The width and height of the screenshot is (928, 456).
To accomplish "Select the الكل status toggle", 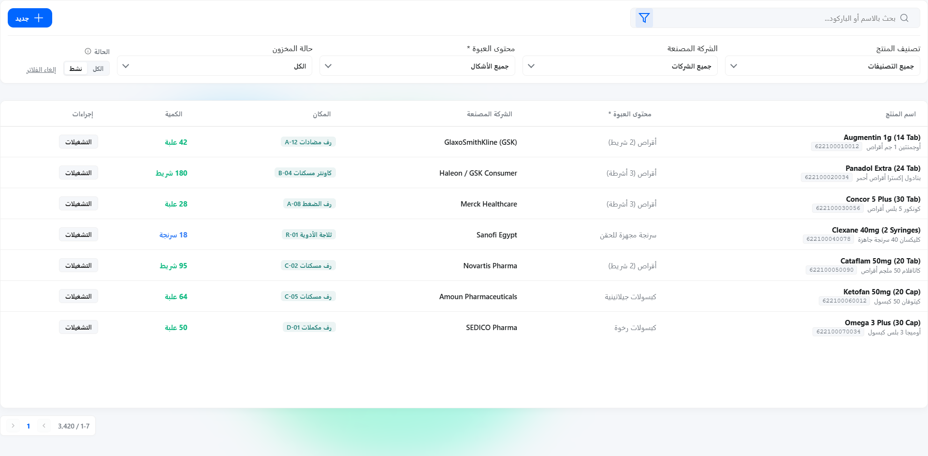I will (x=98, y=69).
